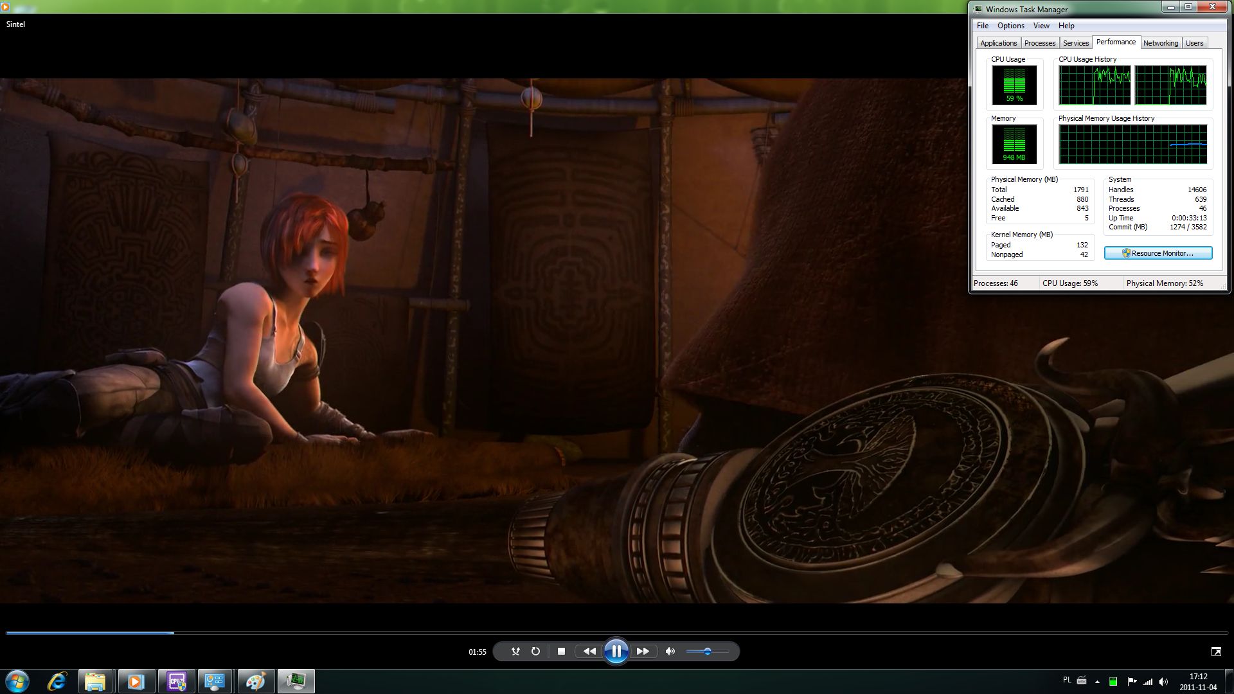This screenshot has height=694, width=1234.
Task: Open CPU-Z from the taskbar
Action: (175, 681)
